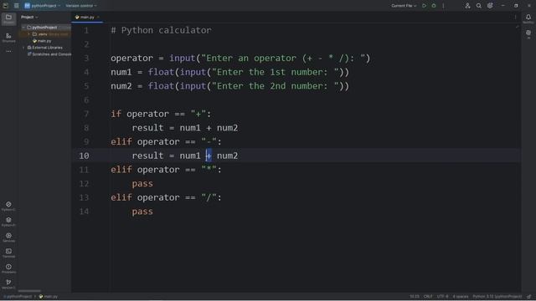Click "pass" on line 12
The width and height of the screenshot is (536, 301).
[142, 184]
